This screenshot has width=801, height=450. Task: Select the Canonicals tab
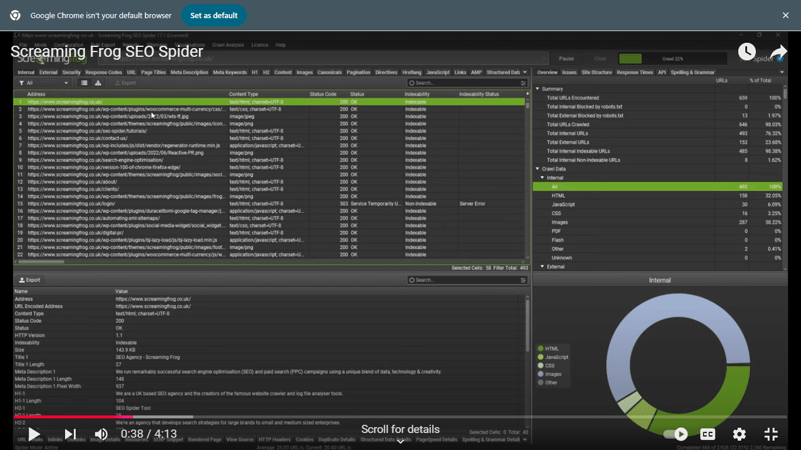[330, 73]
